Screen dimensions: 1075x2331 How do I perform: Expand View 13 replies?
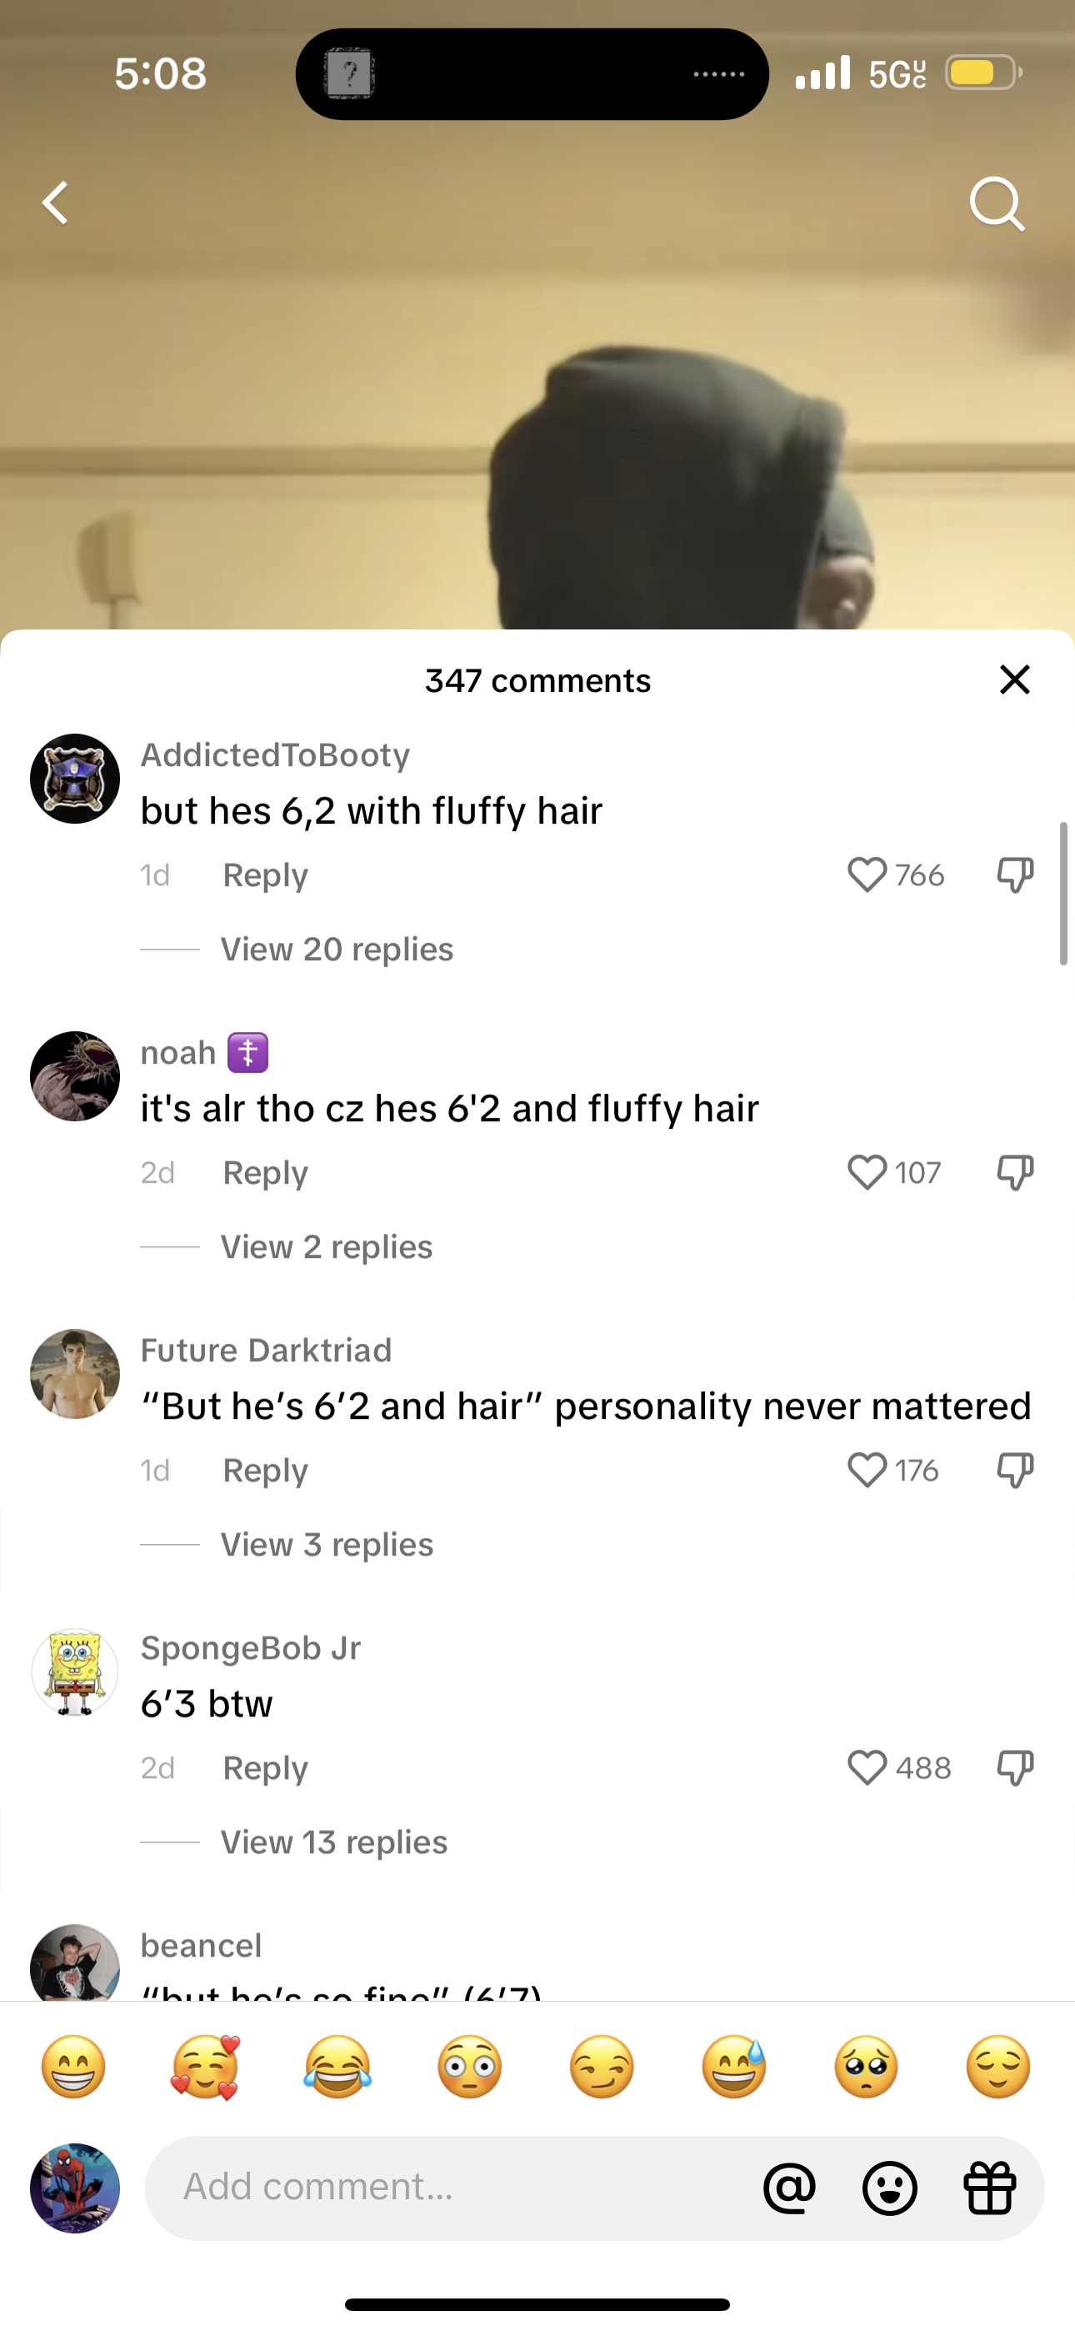(x=334, y=1842)
